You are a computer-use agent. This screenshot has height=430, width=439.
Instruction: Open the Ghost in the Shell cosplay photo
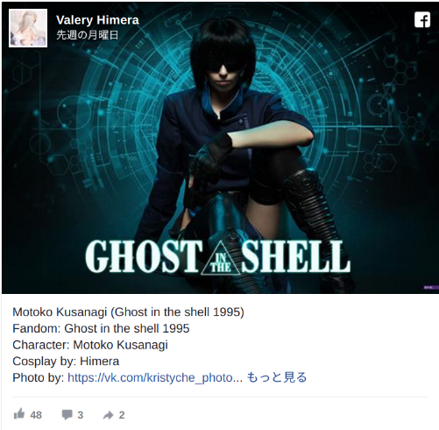click(x=220, y=147)
